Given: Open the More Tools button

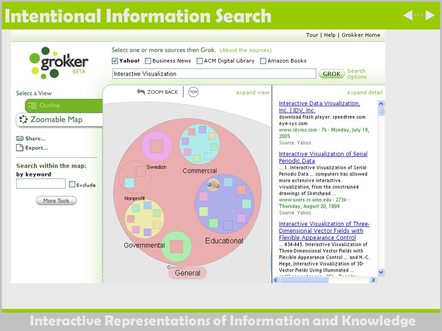Looking at the screenshot, I should pyautogui.click(x=56, y=200).
